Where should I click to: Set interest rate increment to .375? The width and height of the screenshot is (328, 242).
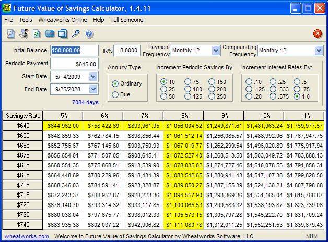point(273,96)
